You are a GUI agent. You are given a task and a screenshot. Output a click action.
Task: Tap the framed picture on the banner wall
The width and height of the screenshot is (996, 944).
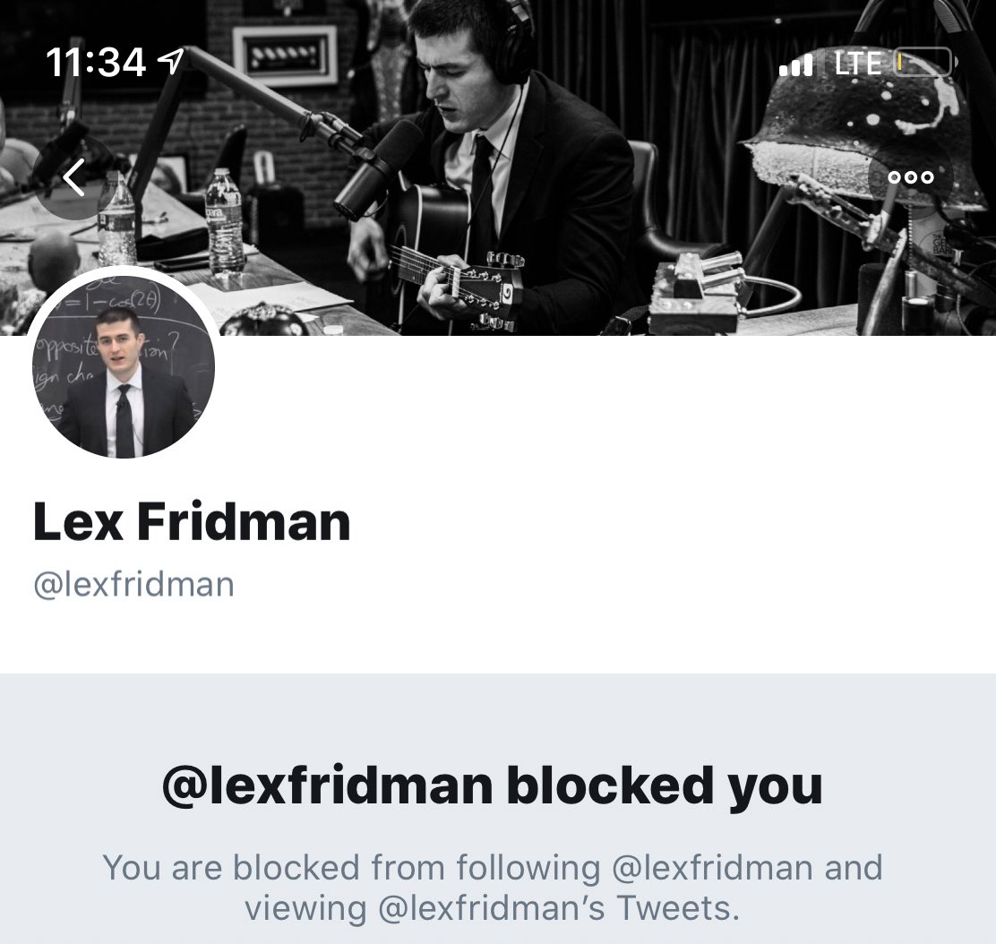284,56
